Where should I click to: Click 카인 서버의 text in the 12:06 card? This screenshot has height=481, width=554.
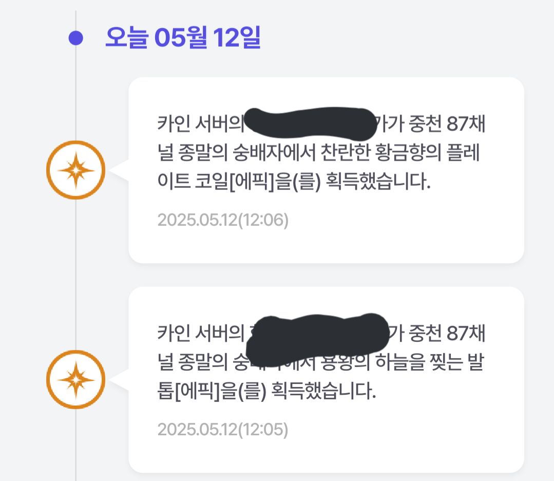pyautogui.click(x=201, y=123)
